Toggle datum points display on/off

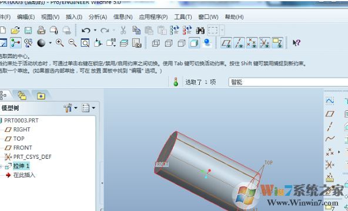pyautogui.click(x=252, y=43)
